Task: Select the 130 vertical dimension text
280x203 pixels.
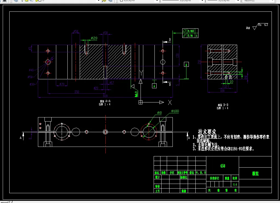Action: 177,55
